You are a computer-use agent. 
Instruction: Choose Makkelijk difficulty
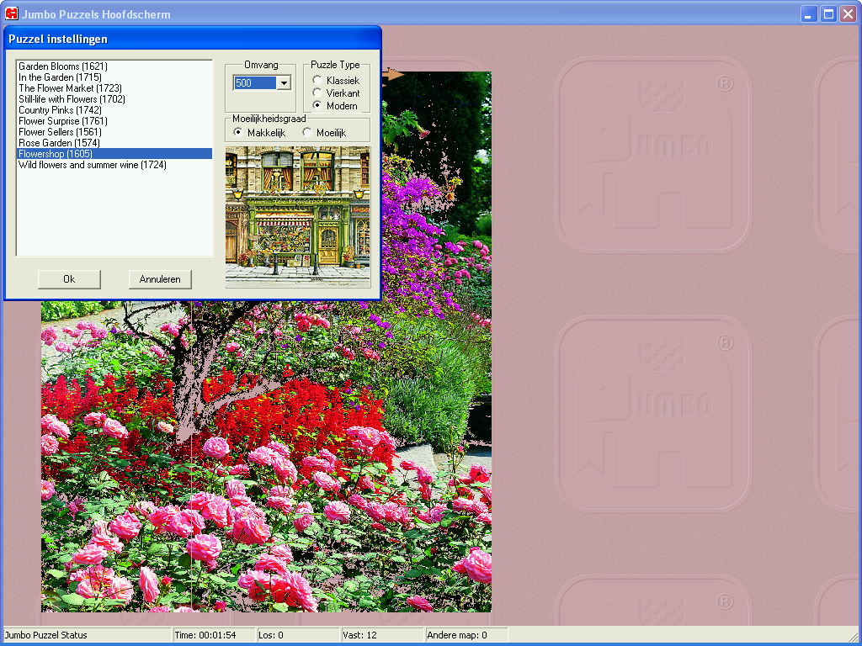(x=259, y=132)
